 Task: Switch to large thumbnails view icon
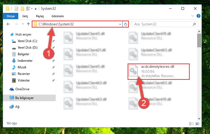(x=197, y=124)
